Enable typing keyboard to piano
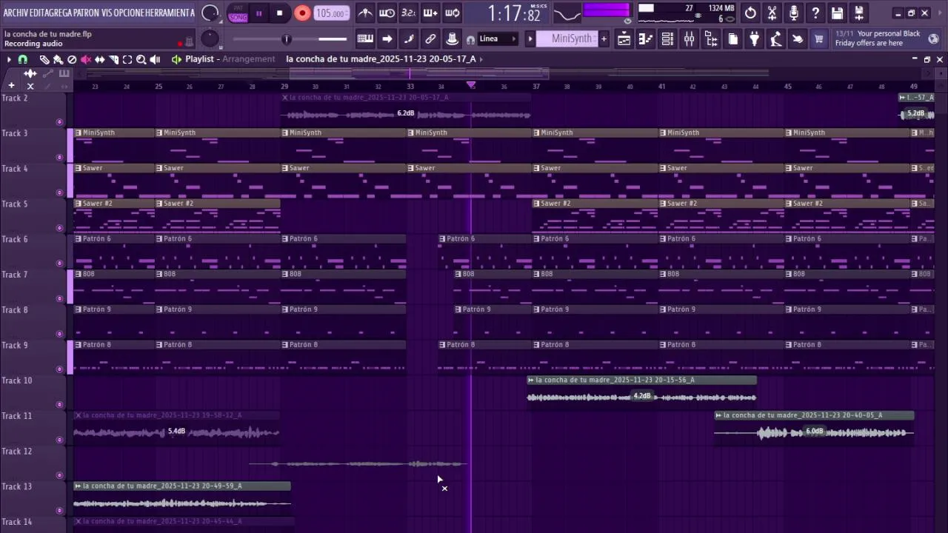The height and width of the screenshot is (533, 948). pyautogui.click(x=365, y=38)
